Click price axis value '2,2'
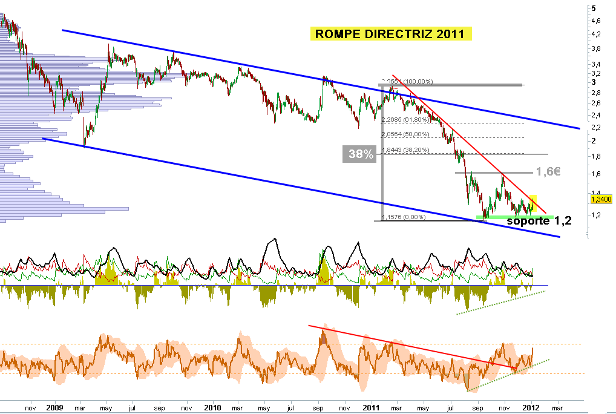This screenshot has height=414, width=616. click(596, 127)
